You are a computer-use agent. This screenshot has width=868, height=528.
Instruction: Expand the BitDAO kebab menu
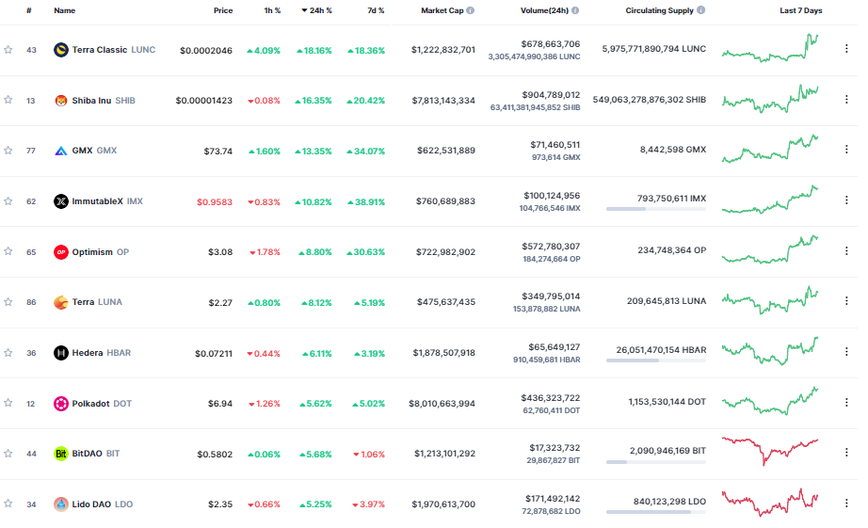(x=846, y=452)
